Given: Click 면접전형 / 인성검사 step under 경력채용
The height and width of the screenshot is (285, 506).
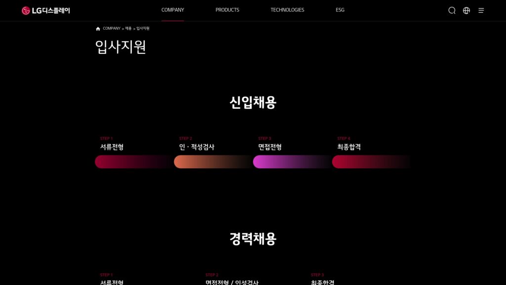Looking at the screenshot, I should (x=232, y=282).
